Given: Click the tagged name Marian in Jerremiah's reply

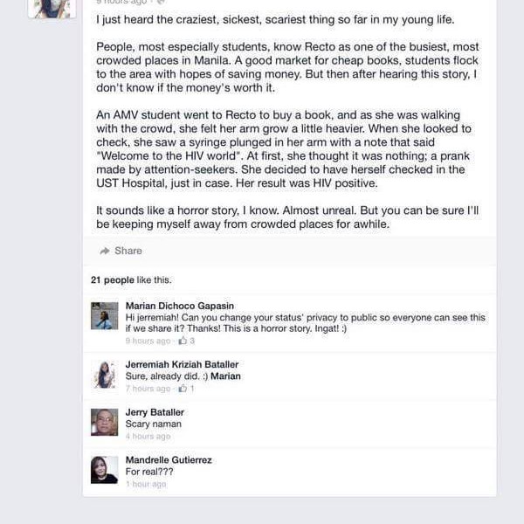Looking at the screenshot, I should point(225,376).
